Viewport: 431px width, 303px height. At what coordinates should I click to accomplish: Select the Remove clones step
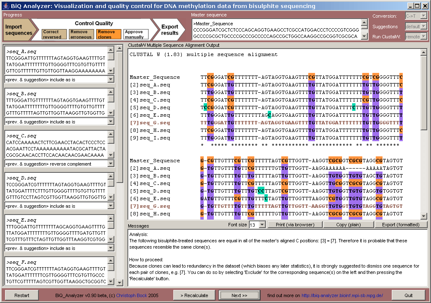pos(108,34)
